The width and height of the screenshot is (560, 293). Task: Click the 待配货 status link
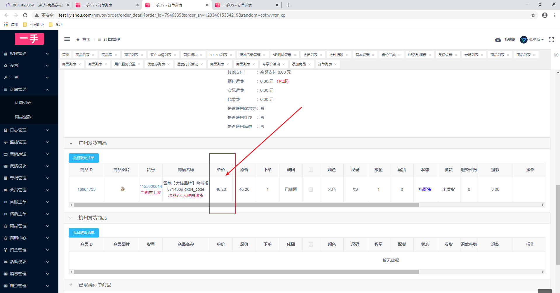(x=425, y=190)
